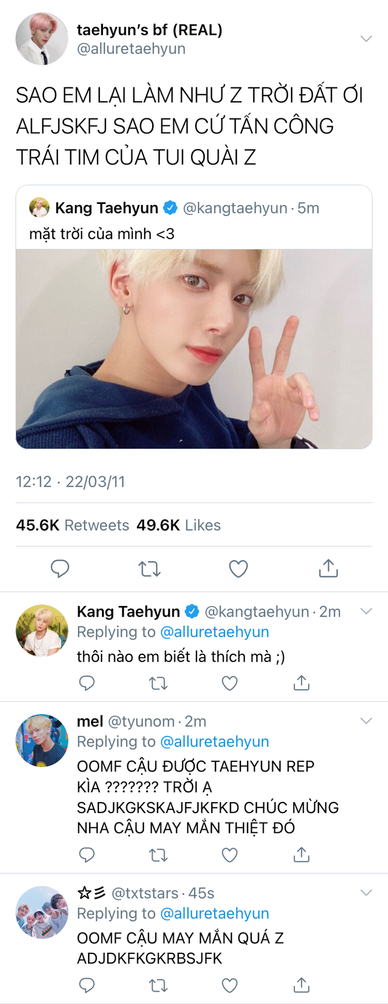Reply to mel's tweet
388x1004 pixels.
(x=87, y=855)
